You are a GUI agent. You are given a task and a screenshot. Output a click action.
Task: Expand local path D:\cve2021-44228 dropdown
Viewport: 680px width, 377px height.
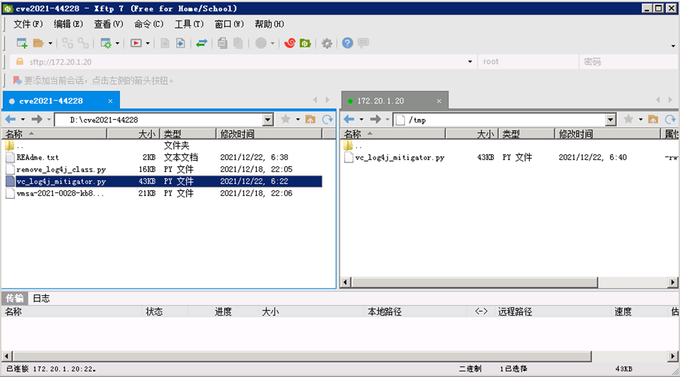tap(268, 120)
